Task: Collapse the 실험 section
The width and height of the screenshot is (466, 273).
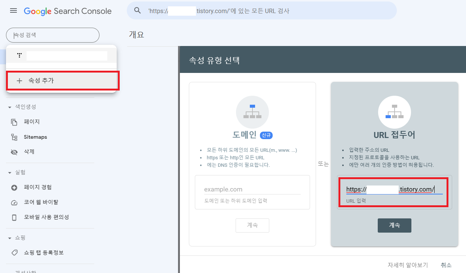Action: 16,172
